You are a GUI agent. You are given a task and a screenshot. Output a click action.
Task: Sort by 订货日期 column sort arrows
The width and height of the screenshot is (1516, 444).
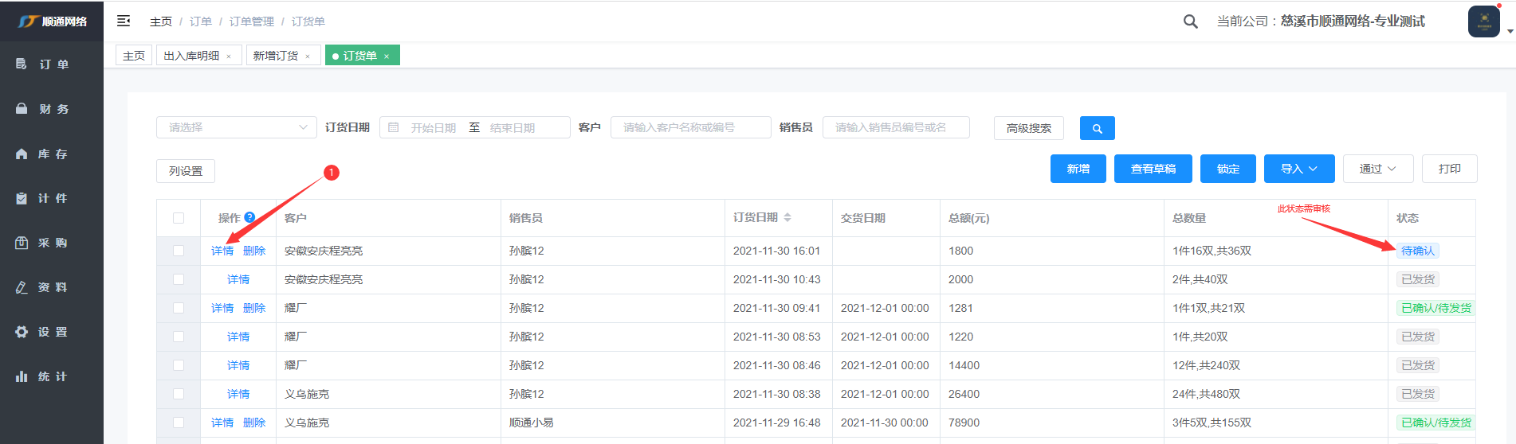[x=787, y=217]
